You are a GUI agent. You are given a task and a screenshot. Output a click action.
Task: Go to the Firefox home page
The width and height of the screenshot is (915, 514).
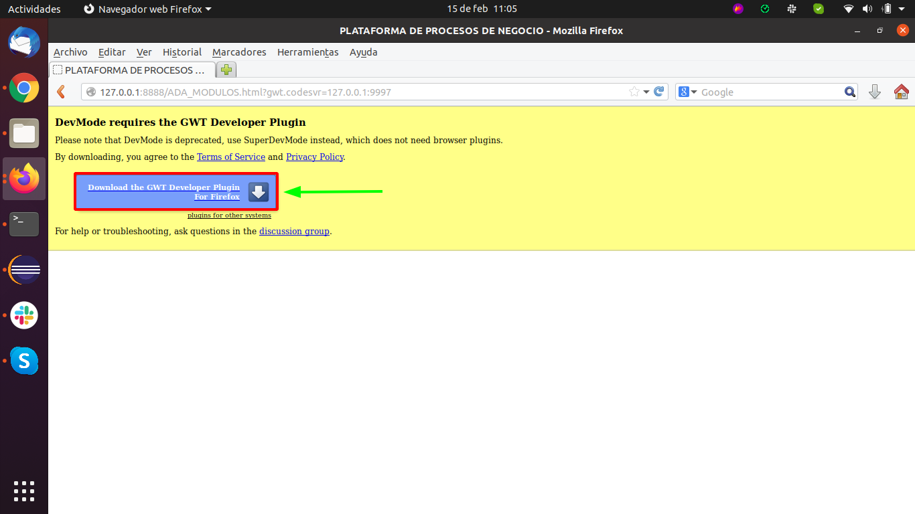click(x=901, y=92)
